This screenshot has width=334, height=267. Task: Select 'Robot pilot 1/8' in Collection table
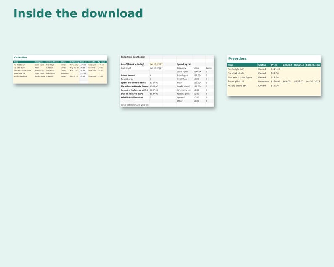20,73
